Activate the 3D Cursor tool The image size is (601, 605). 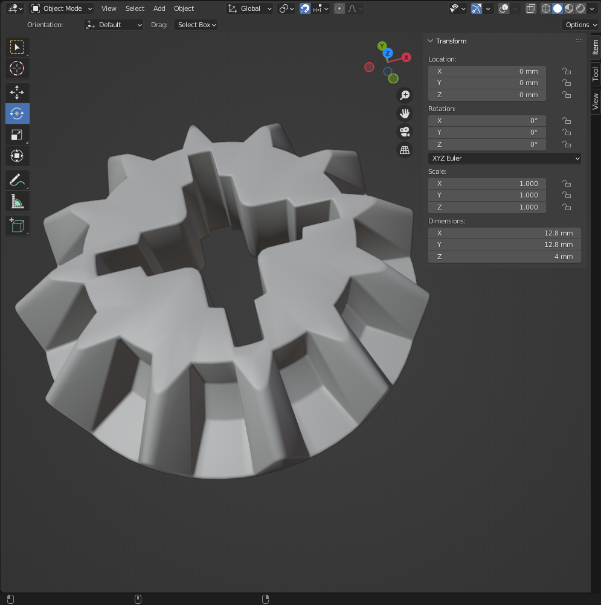[17, 69]
